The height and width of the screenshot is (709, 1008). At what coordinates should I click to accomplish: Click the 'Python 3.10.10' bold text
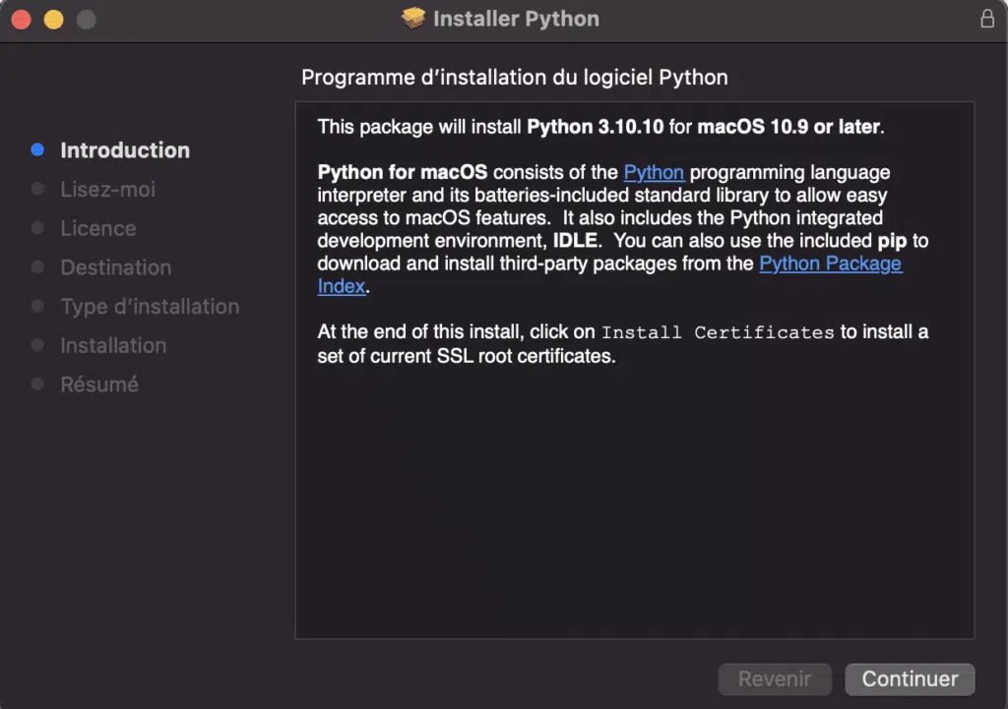coord(595,127)
